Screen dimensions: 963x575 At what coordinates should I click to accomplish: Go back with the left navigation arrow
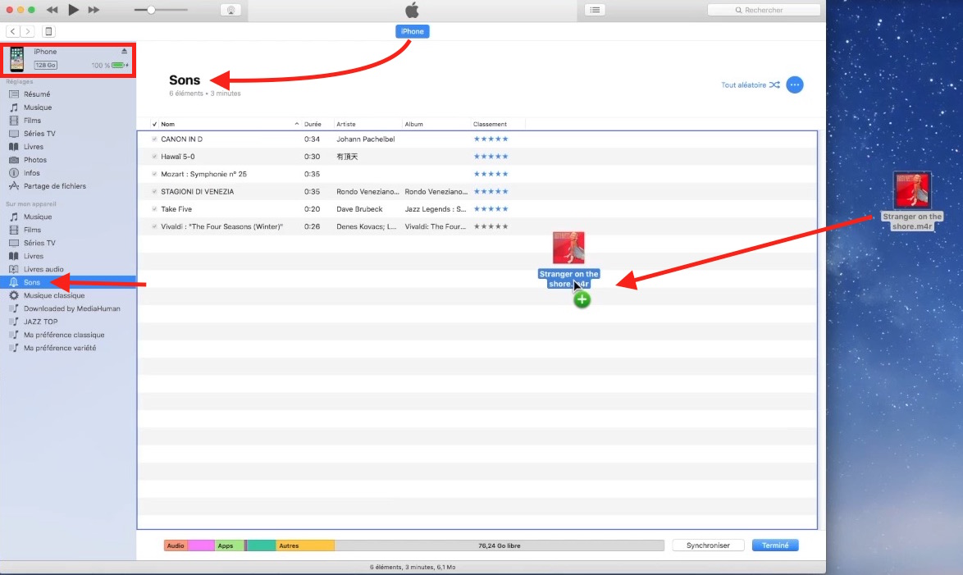[x=13, y=31]
